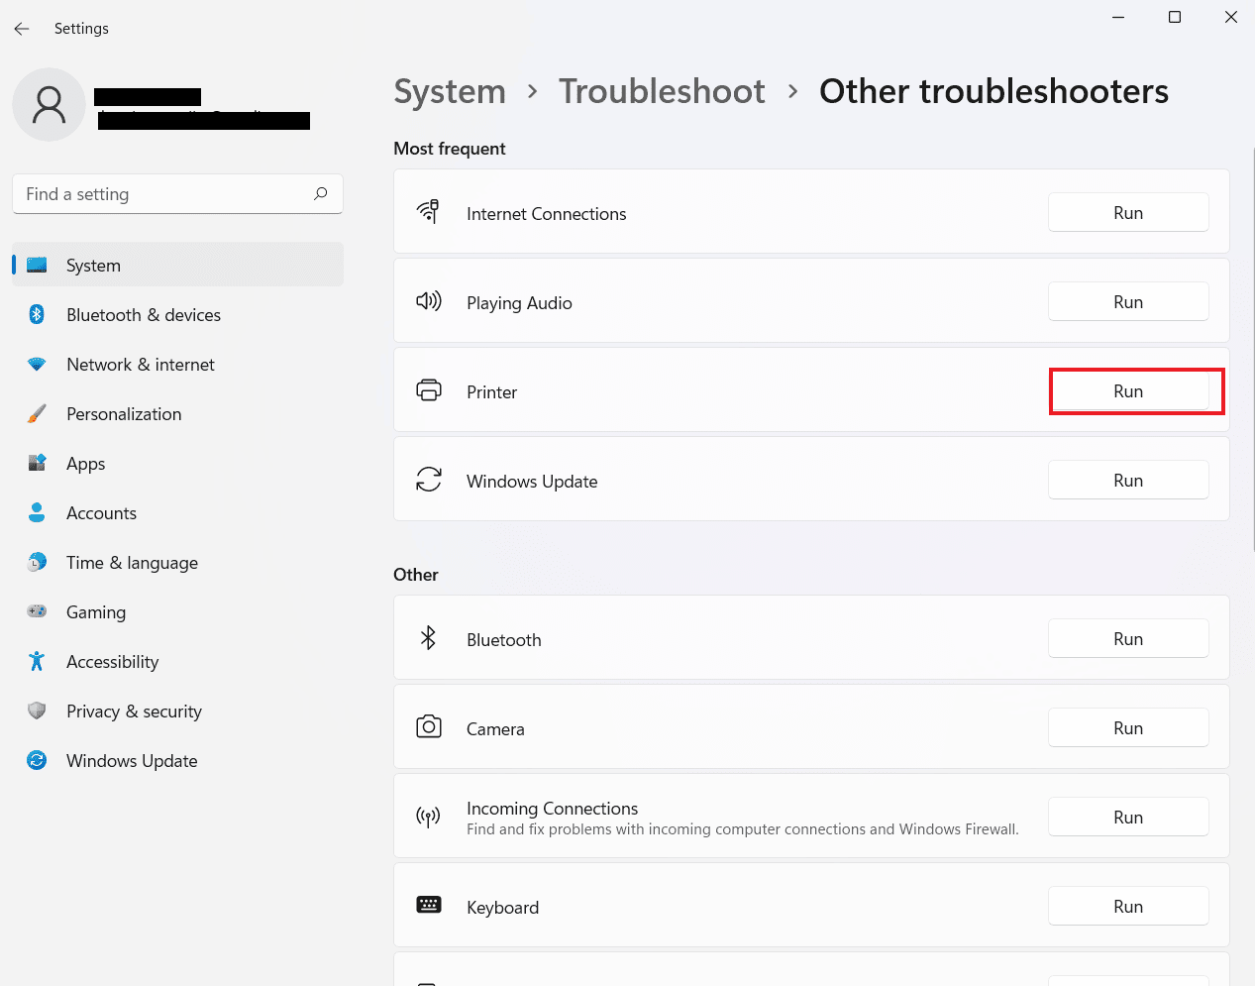Run the Incoming Connections troubleshooter
1255x986 pixels.
tap(1128, 817)
